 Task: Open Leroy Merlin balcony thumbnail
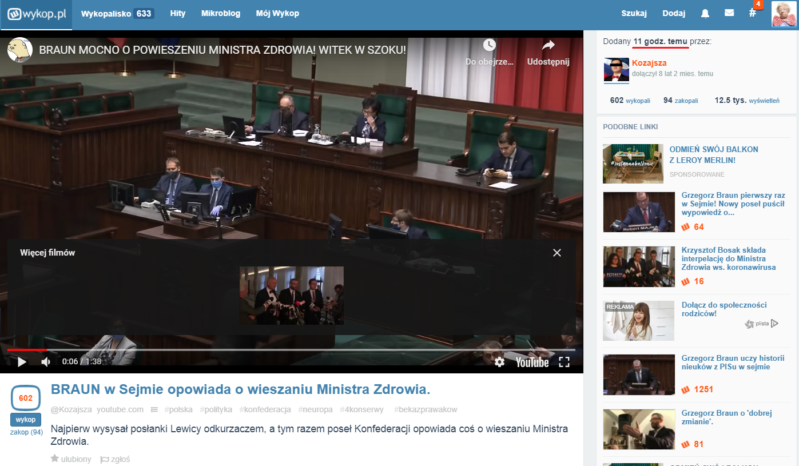click(x=633, y=164)
